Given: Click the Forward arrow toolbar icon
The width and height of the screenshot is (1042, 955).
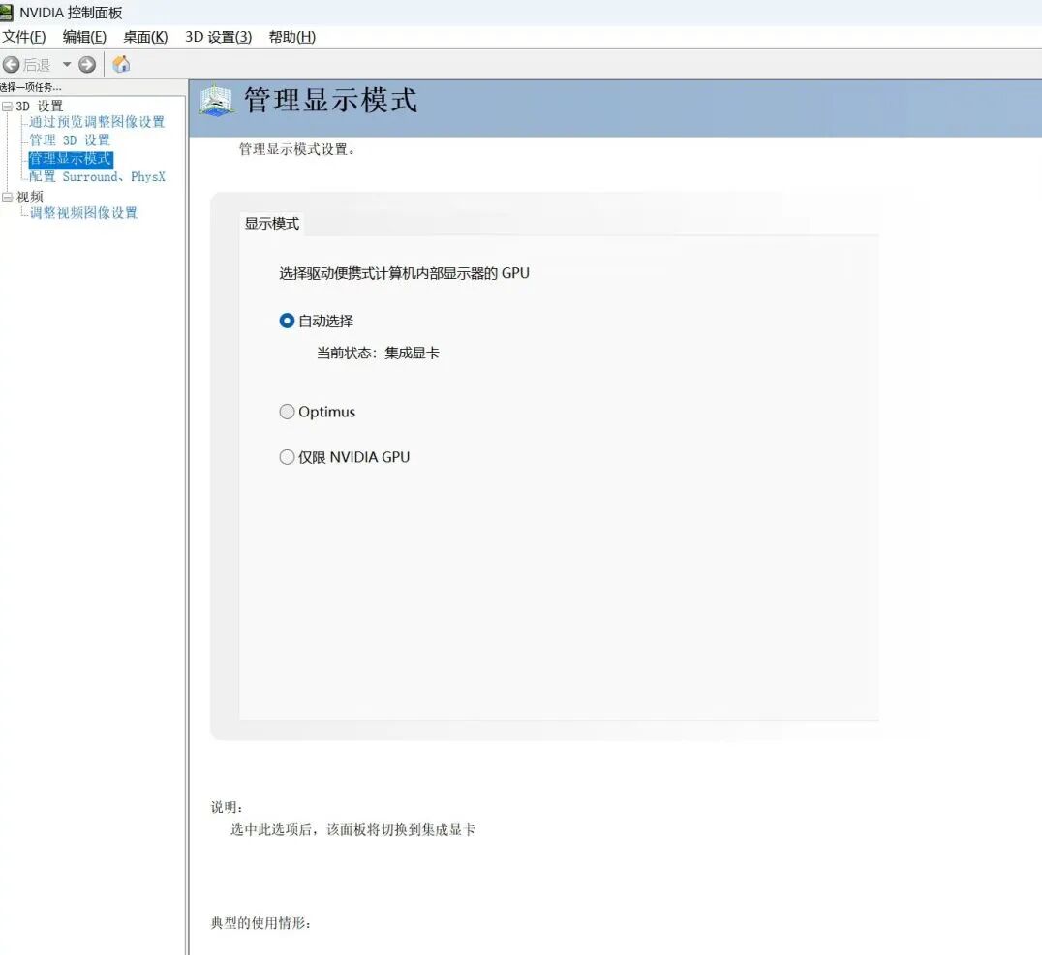Looking at the screenshot, I should [x=87, y=65].
